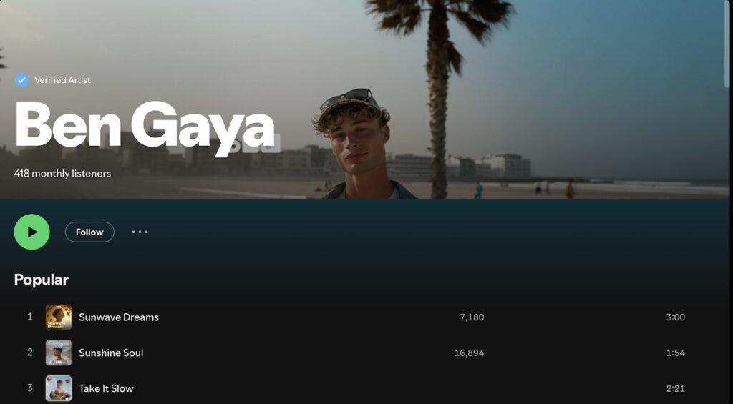Click the 16,894 play count
This screenshot has width=733, height=404.
[x=470, y=353]
